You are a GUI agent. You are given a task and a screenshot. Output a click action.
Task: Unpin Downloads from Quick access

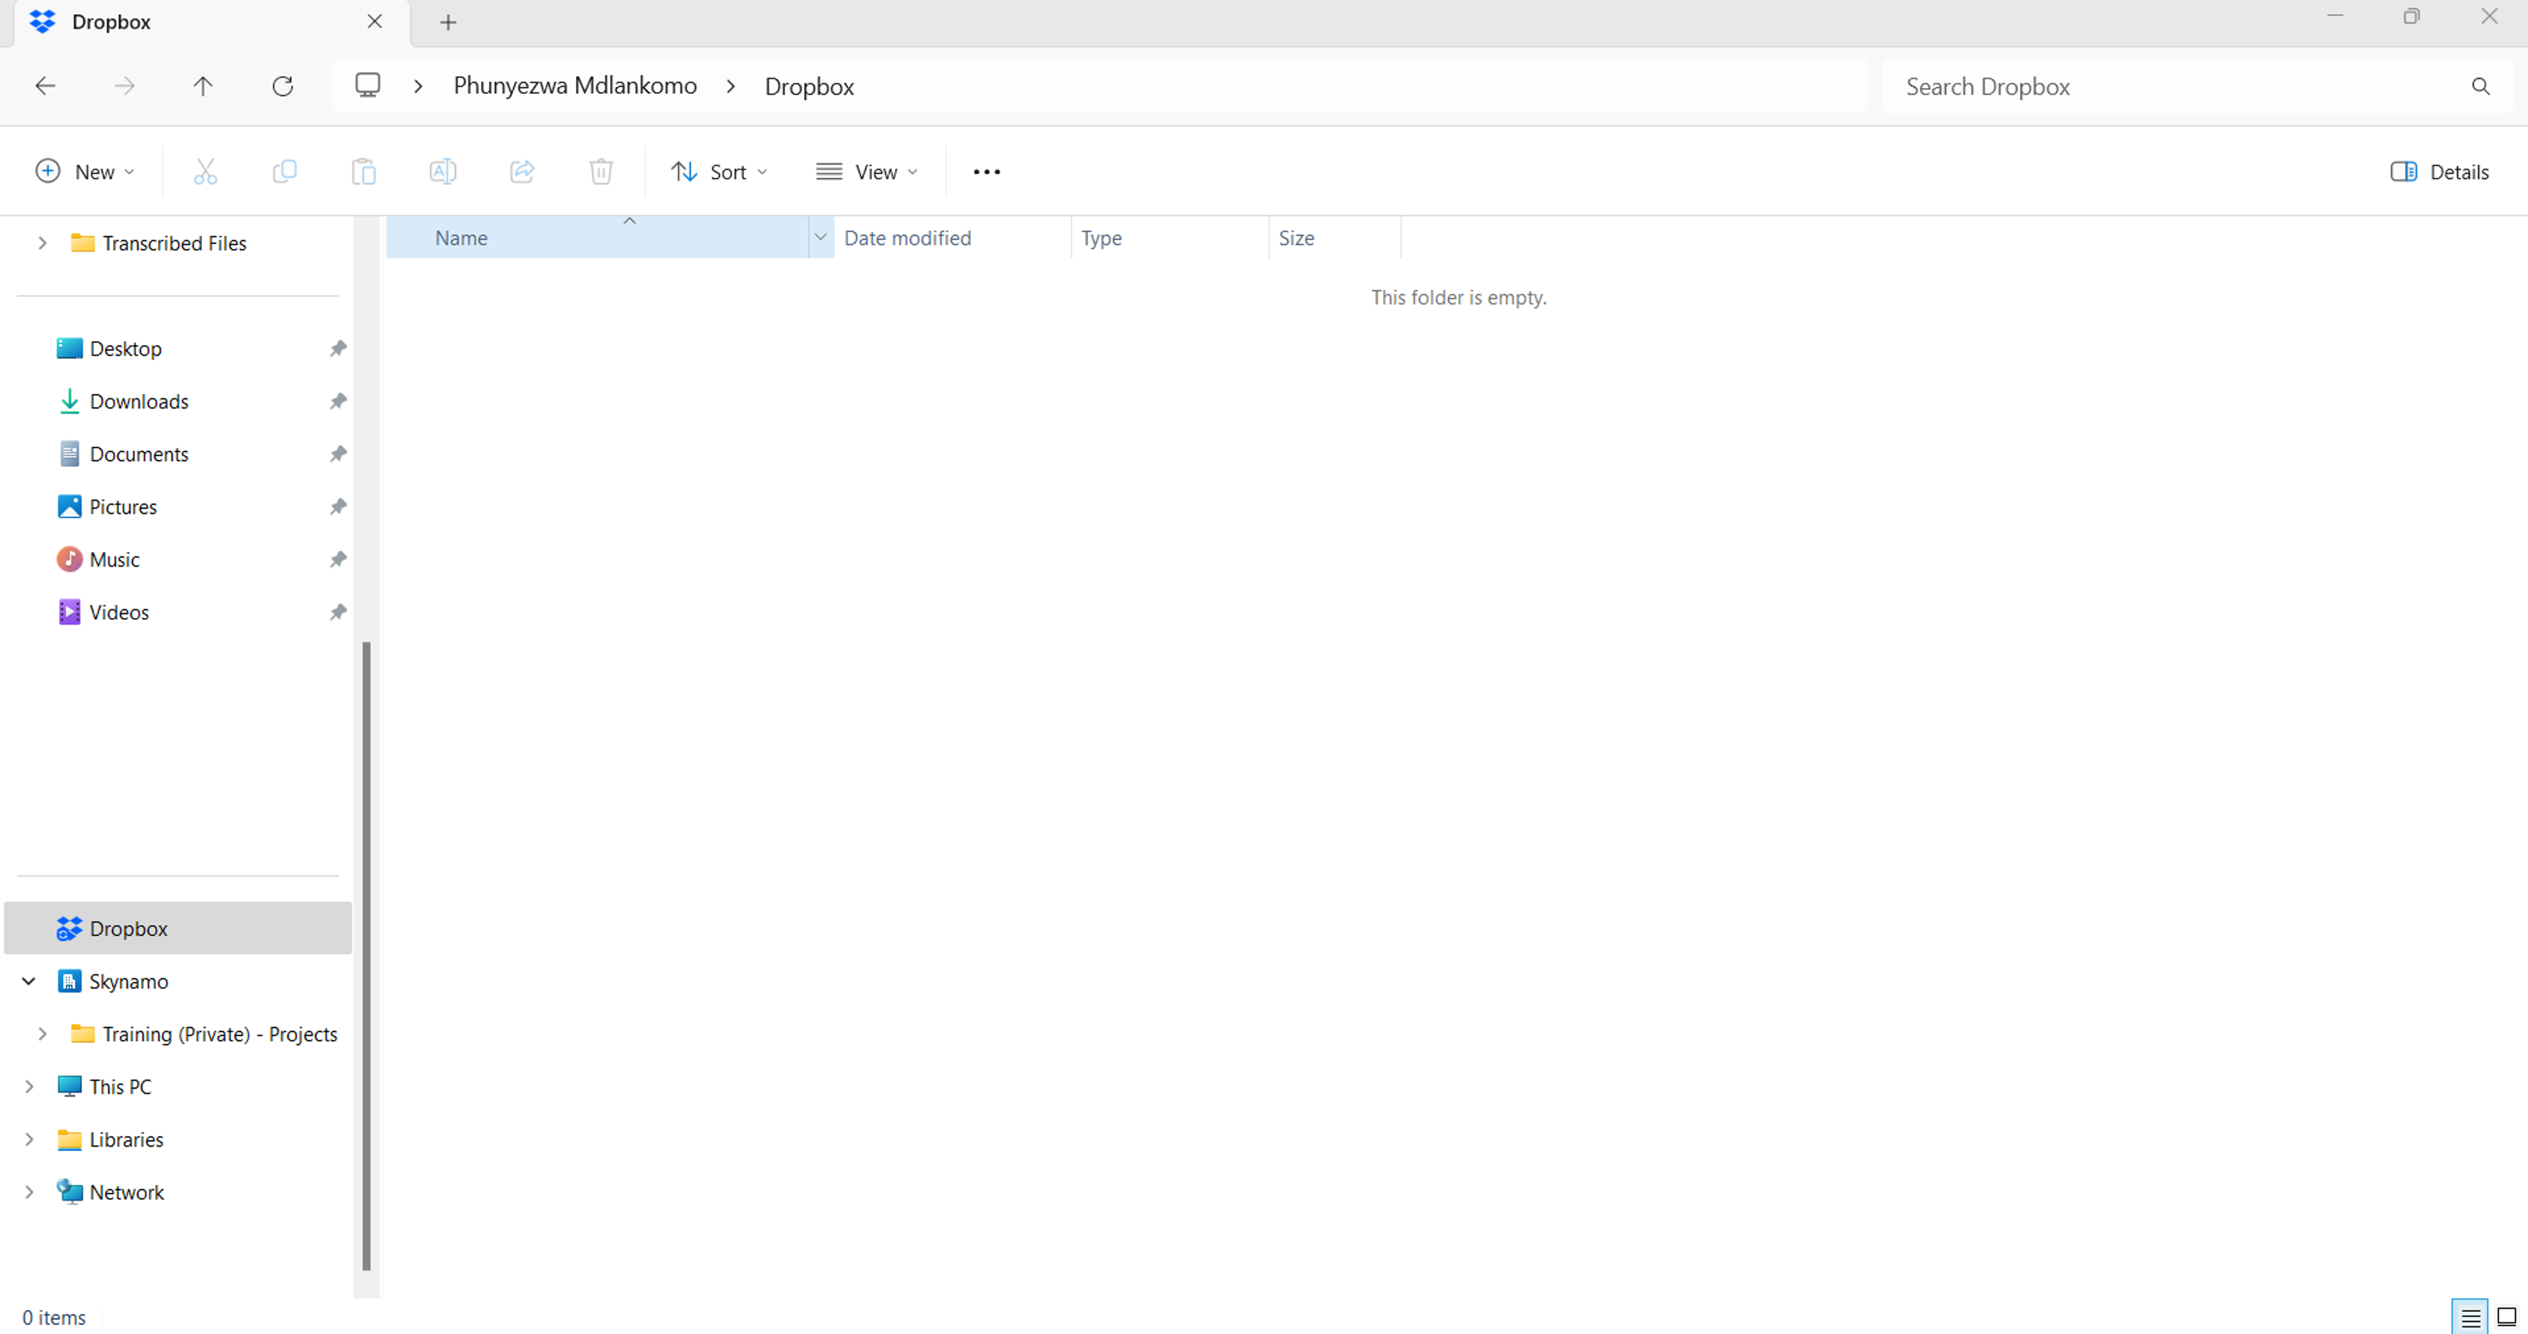tap(337, 402)
